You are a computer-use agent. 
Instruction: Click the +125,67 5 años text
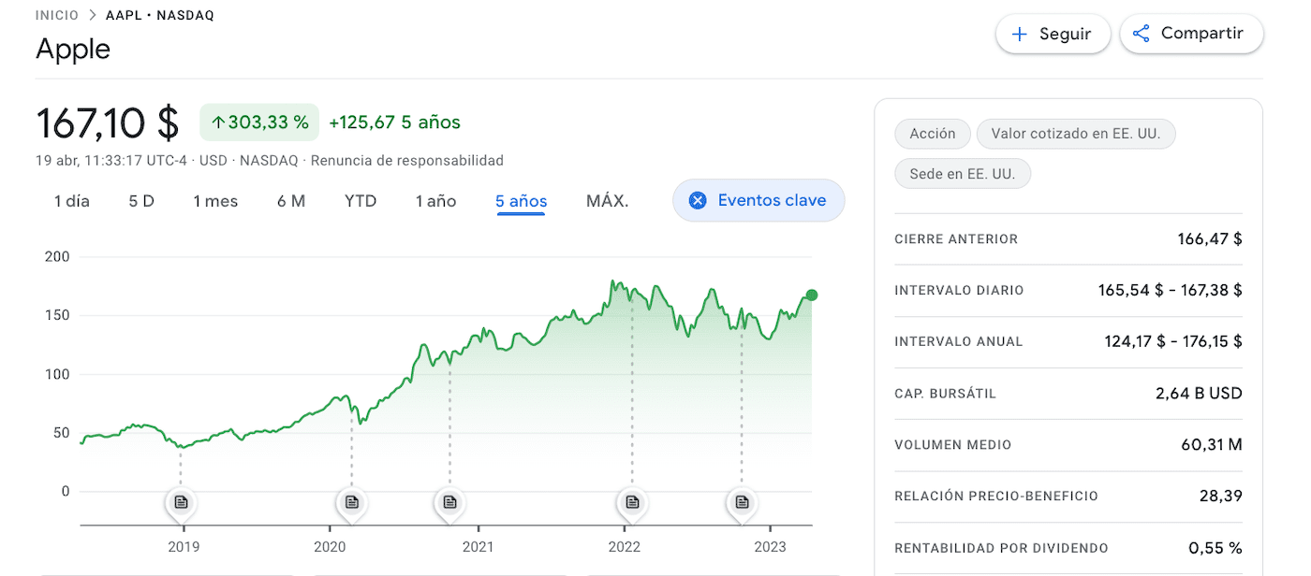tap(395, 122)
